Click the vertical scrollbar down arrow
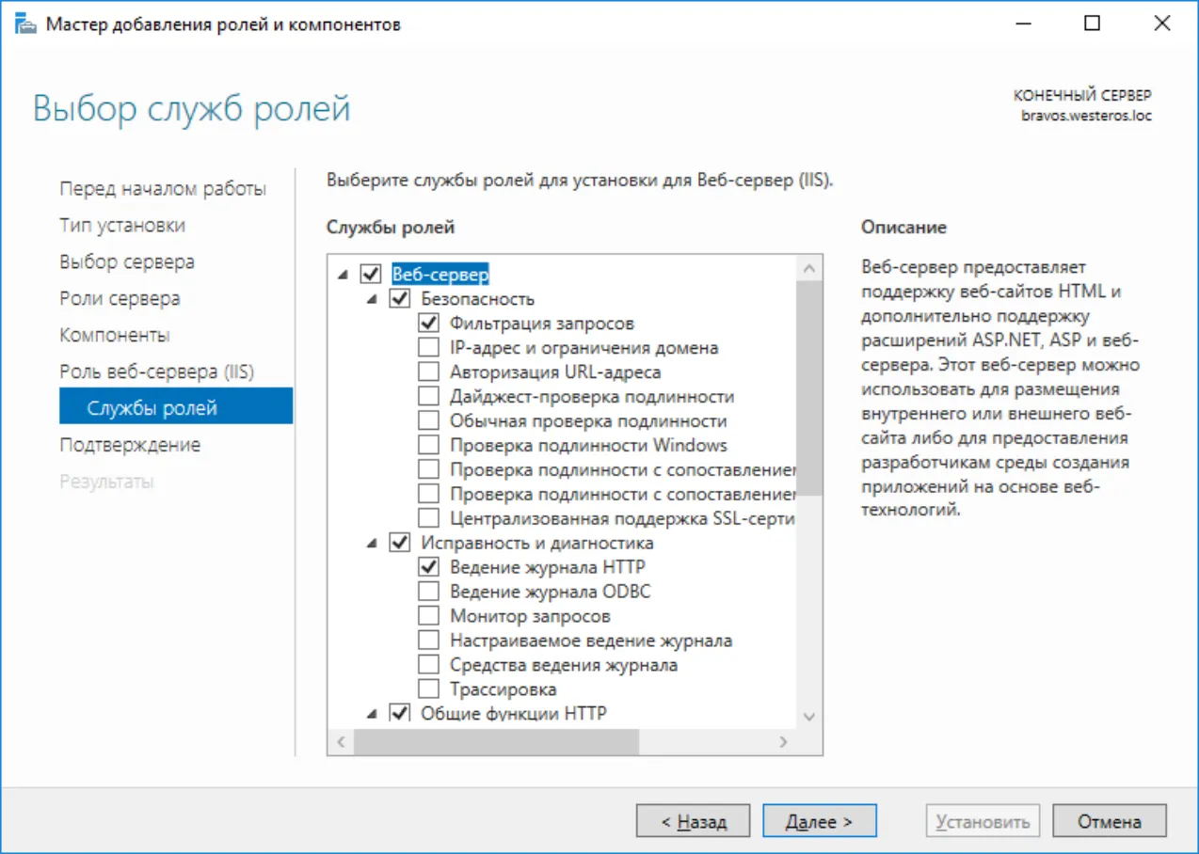This screenshot has height=854, width=1199. tap(809, 717)
